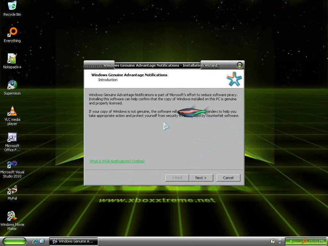Click the wizard title bar text
Screen dimensions: 328x246
coord(160,65)
